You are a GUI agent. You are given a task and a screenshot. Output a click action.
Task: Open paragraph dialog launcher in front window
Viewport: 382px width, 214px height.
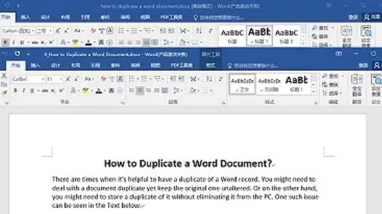click(223, 103)
